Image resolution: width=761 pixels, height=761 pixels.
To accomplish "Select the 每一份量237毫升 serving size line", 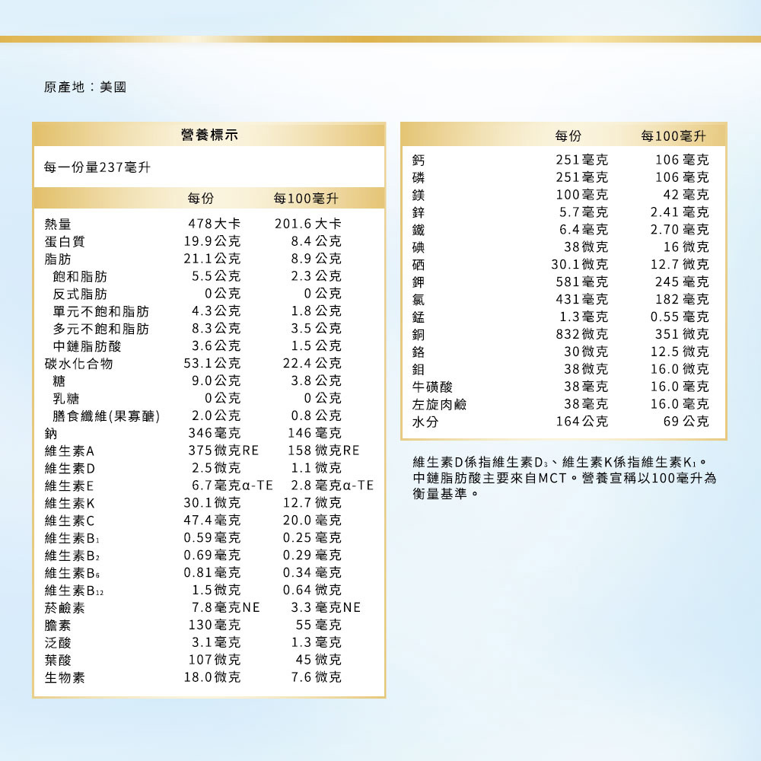I will pyautogui.click(x=96, y=167).
